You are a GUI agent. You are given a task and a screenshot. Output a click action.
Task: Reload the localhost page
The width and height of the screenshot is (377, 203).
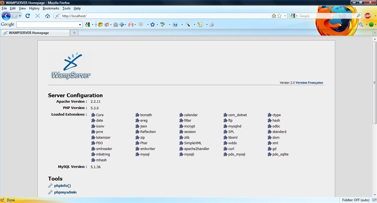click(x=28, y=16)
